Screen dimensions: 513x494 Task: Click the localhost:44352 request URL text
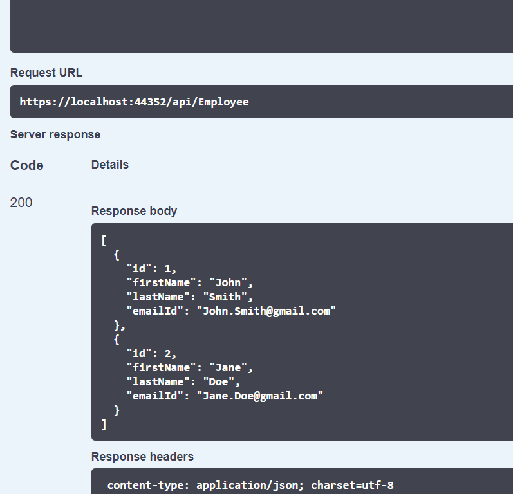134,102
